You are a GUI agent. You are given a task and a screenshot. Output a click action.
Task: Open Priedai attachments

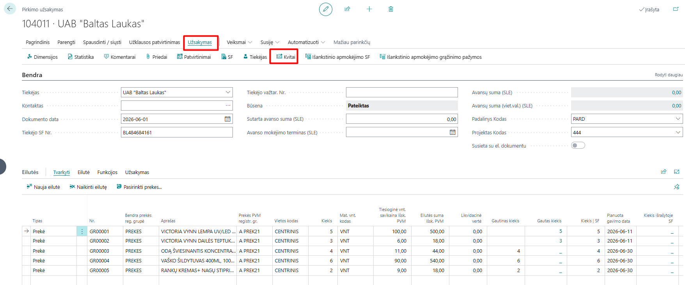tap(156, 57)
